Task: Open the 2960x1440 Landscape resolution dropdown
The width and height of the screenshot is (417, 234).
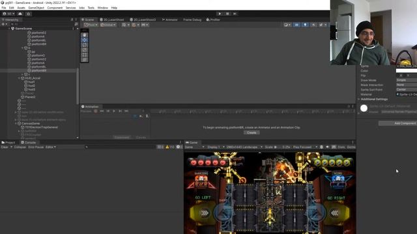Action: click(x=244, y=147)
